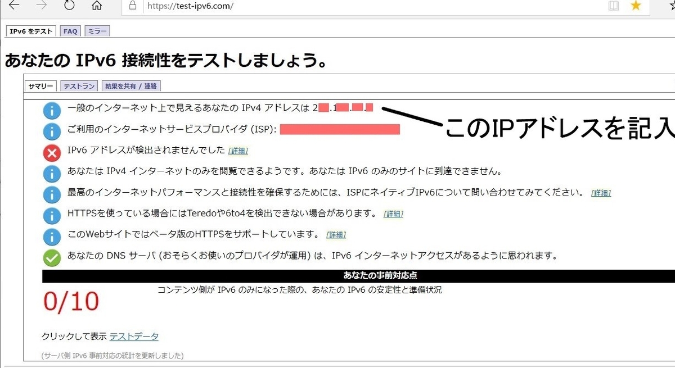This screenshot has height=368, width=675.
Task: Open reading view book icon
Action: (x=613, y=6)
